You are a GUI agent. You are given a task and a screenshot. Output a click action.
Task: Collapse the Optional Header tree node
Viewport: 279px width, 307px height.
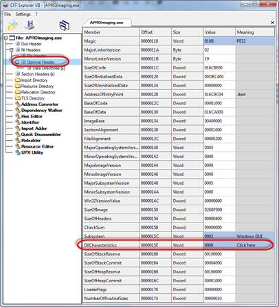pos(17,62)
